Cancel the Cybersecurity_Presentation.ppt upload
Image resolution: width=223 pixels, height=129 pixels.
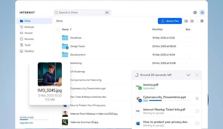pyautogui.click(x=197, y=99)
